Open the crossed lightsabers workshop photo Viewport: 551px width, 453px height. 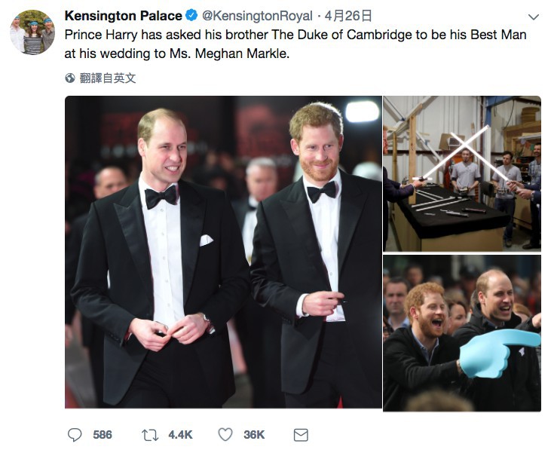tap(461, 173)
